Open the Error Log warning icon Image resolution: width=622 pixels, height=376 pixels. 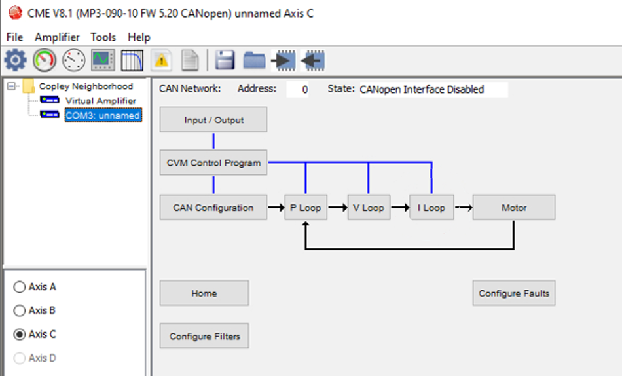pyautogui.click(x=162, y=60)
